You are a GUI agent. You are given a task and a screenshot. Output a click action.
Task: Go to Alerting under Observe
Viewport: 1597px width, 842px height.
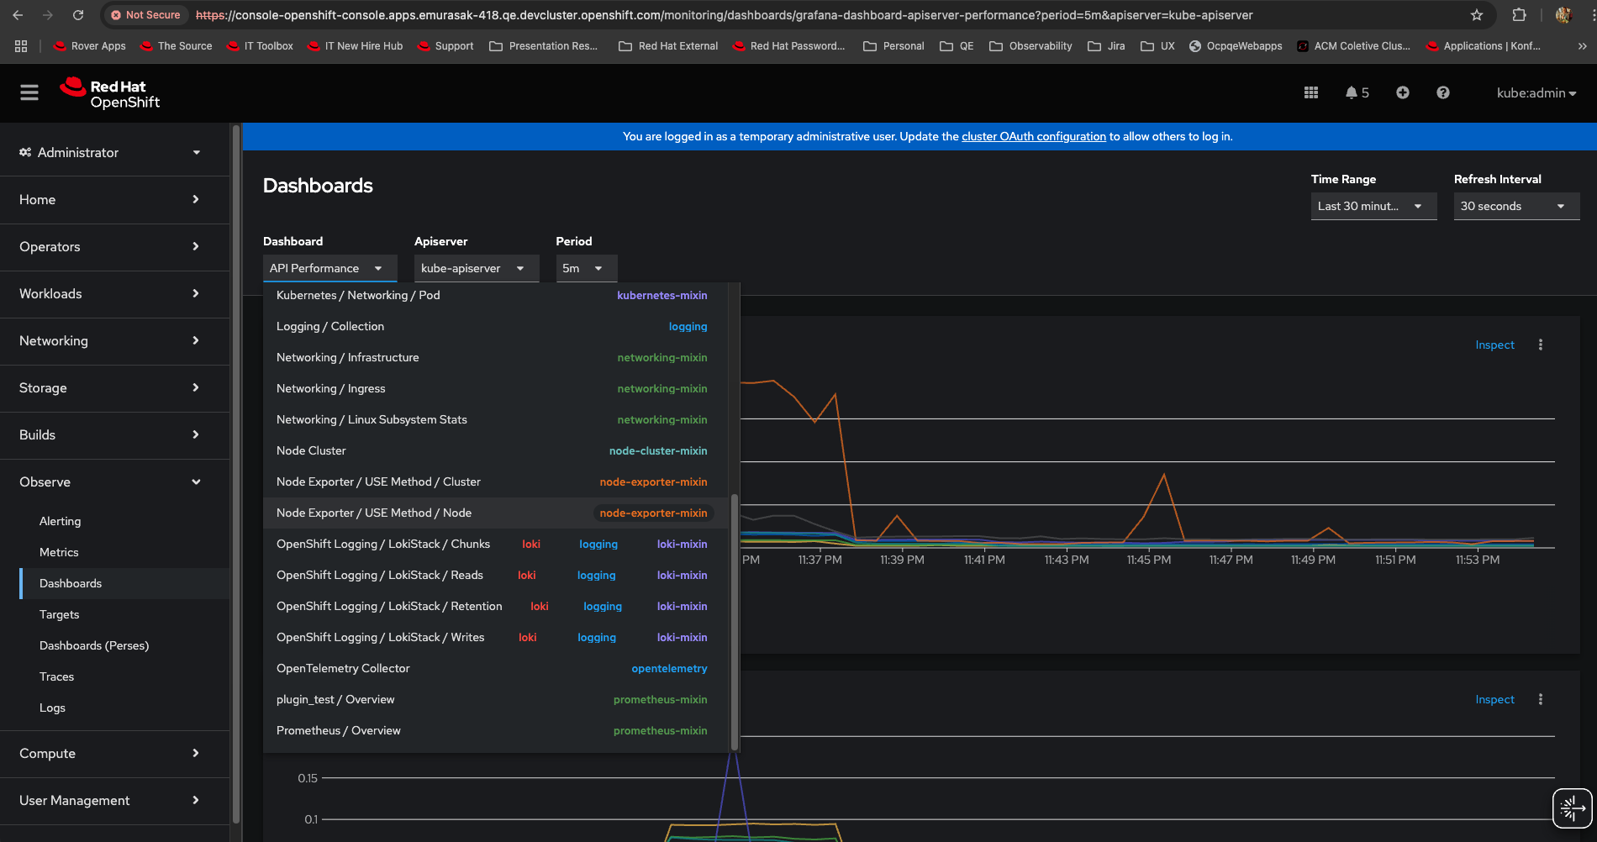tap(61, 522)
